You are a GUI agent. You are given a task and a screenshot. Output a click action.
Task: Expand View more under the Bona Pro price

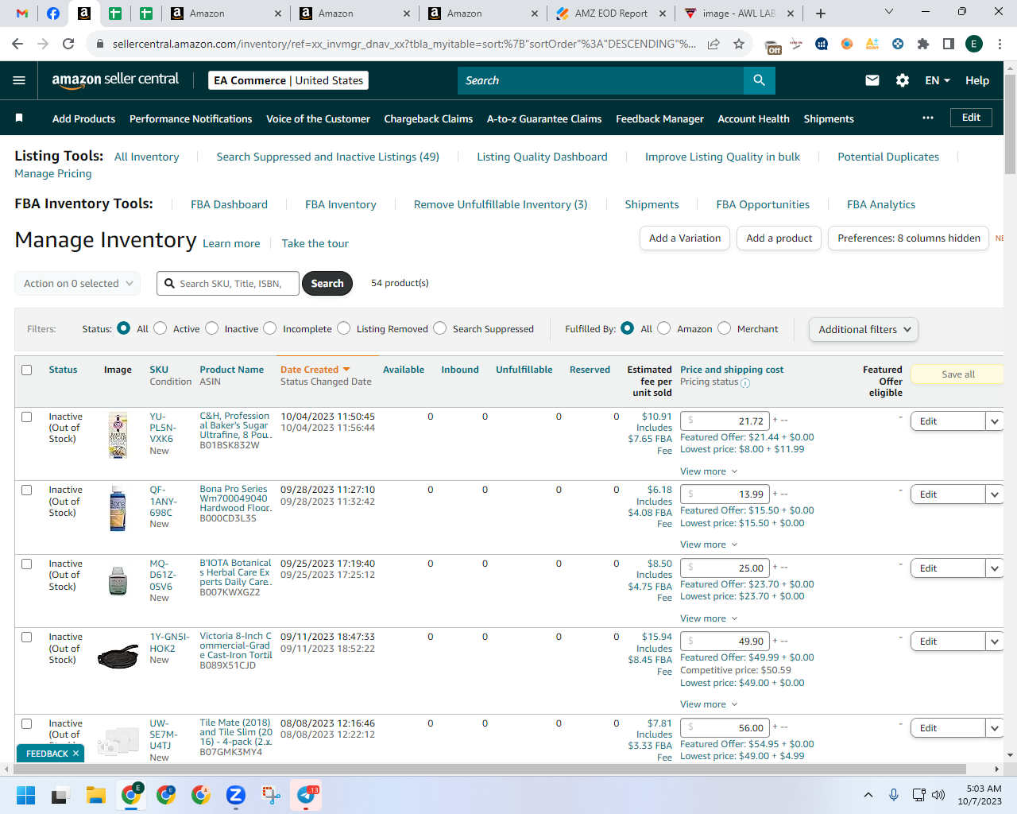[x=709, y=545]
